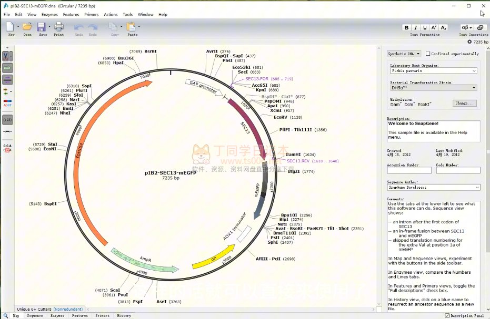
Task: Save the file with the floppy icon
Action: [42, 27]
